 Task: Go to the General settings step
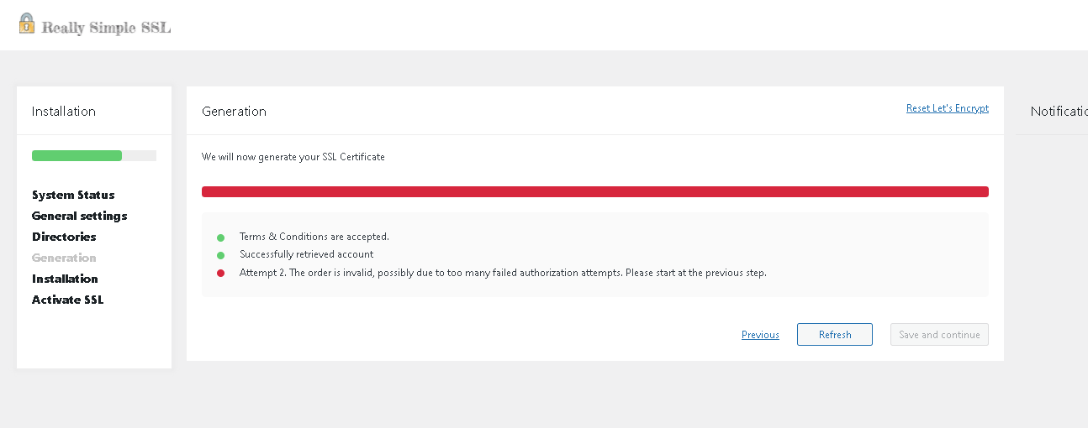80,216
